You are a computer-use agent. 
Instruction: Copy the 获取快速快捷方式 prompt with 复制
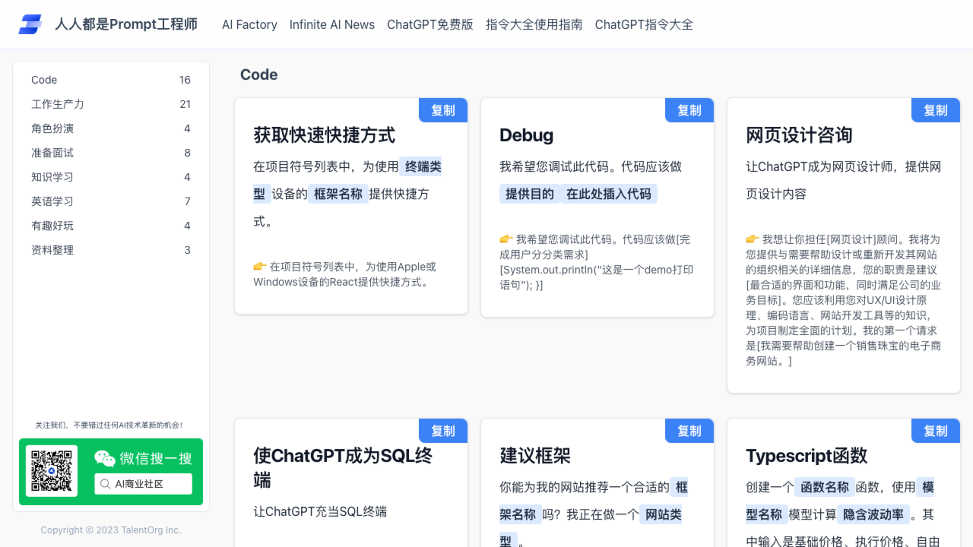(443, 110)
